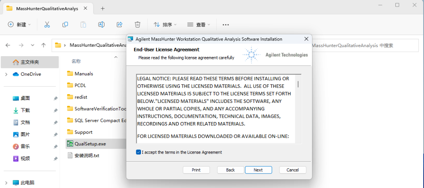Viewport: 424px width, 188px height.
Task: Open recent locations dropdown chevron
Action: [33, 46]
